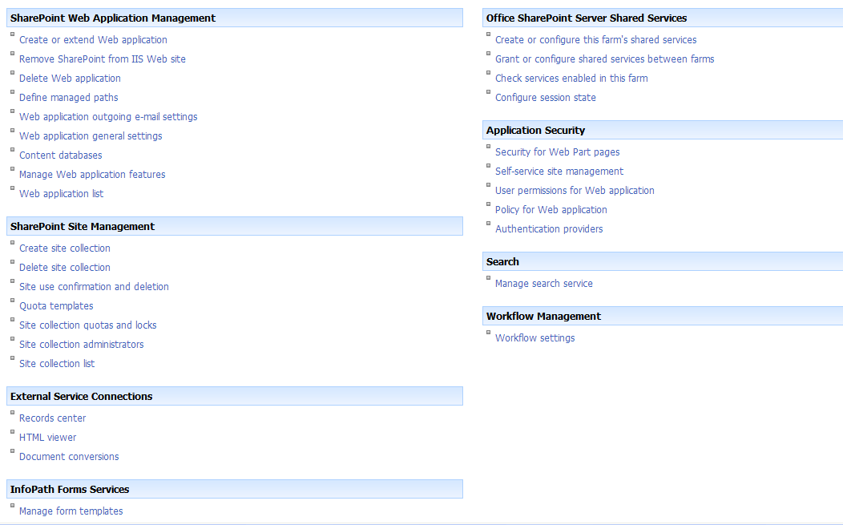
Task: Go to Policy for Web application
Action: pos(551,210)
